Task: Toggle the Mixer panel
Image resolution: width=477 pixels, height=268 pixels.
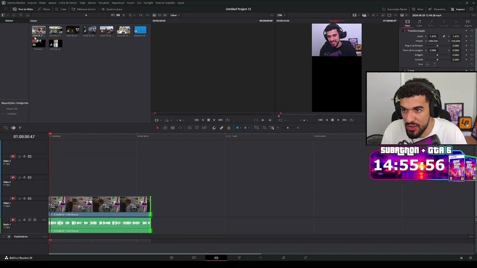Action: [418, 9]
